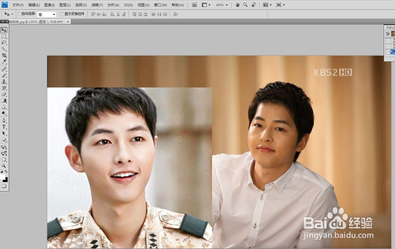Open the 3D(D) menu
395x249 pixels.
pos(128,5)
